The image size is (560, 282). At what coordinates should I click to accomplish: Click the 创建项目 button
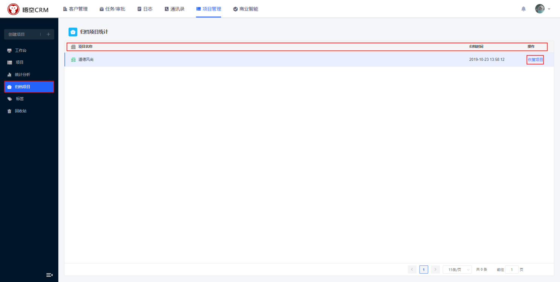click(29, 34)
